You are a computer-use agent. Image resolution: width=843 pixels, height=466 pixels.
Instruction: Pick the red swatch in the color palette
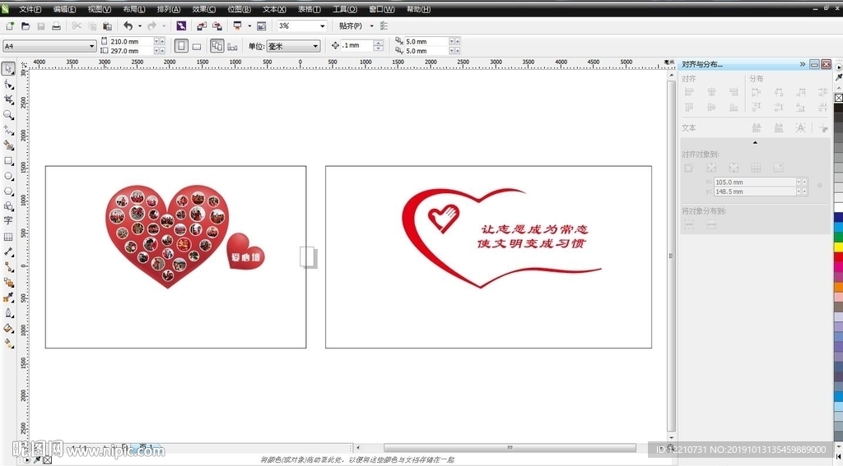coord(838,256)
